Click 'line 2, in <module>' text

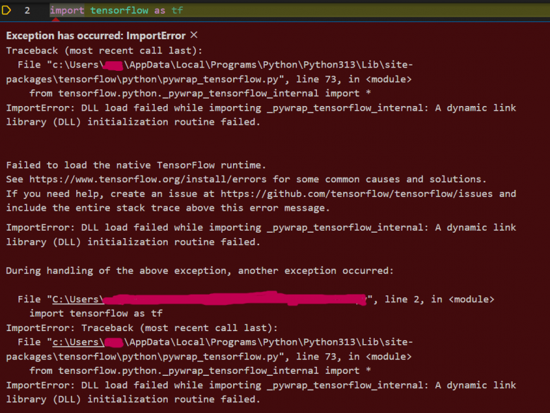coord(439,299)
